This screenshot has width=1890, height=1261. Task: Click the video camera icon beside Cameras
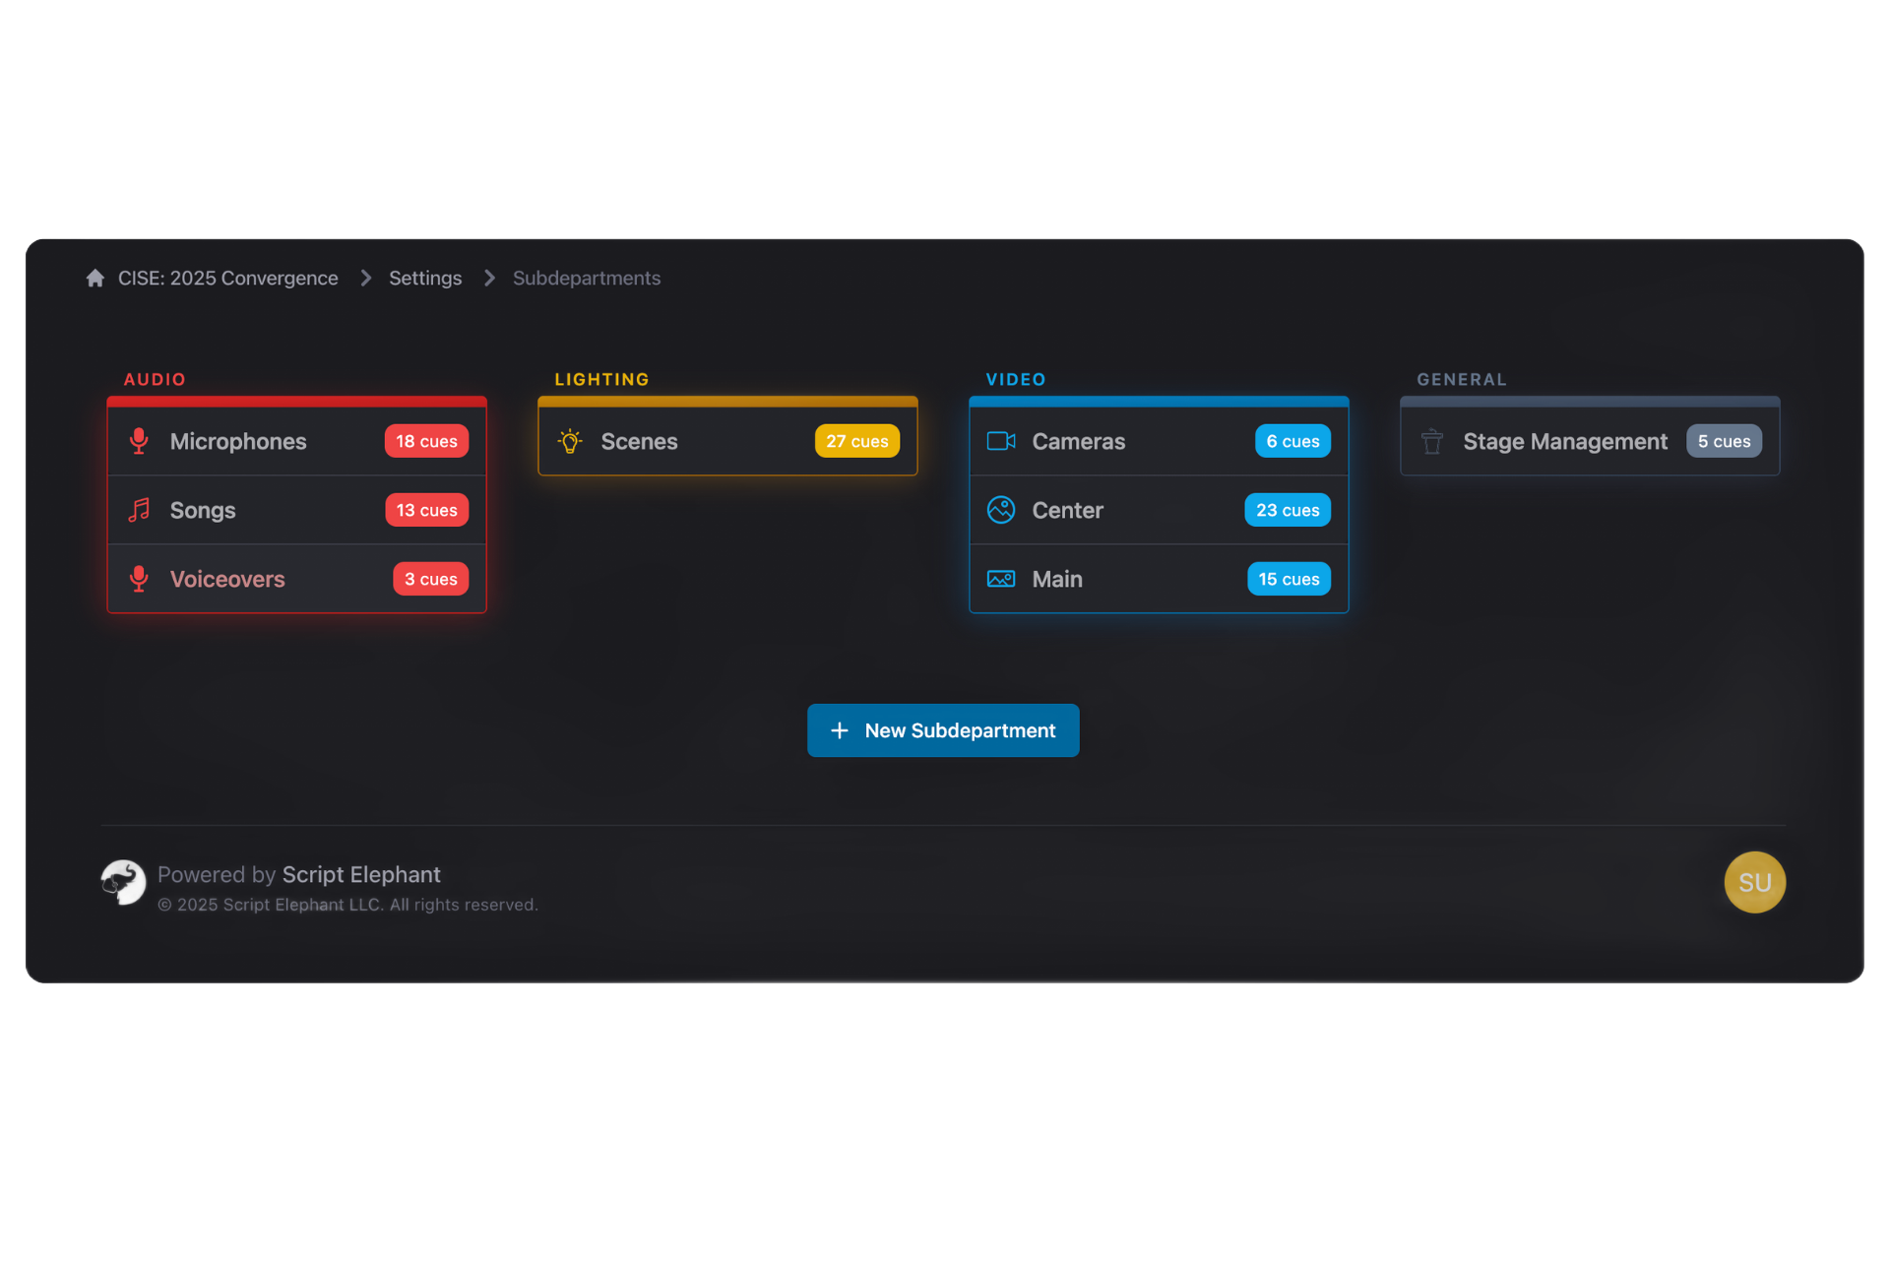[1001, 441]
